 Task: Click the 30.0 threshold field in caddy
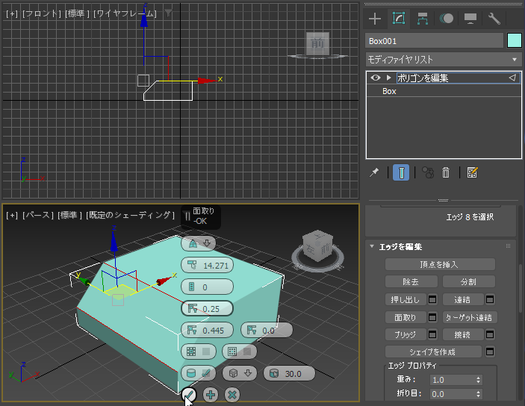[289, 373]
